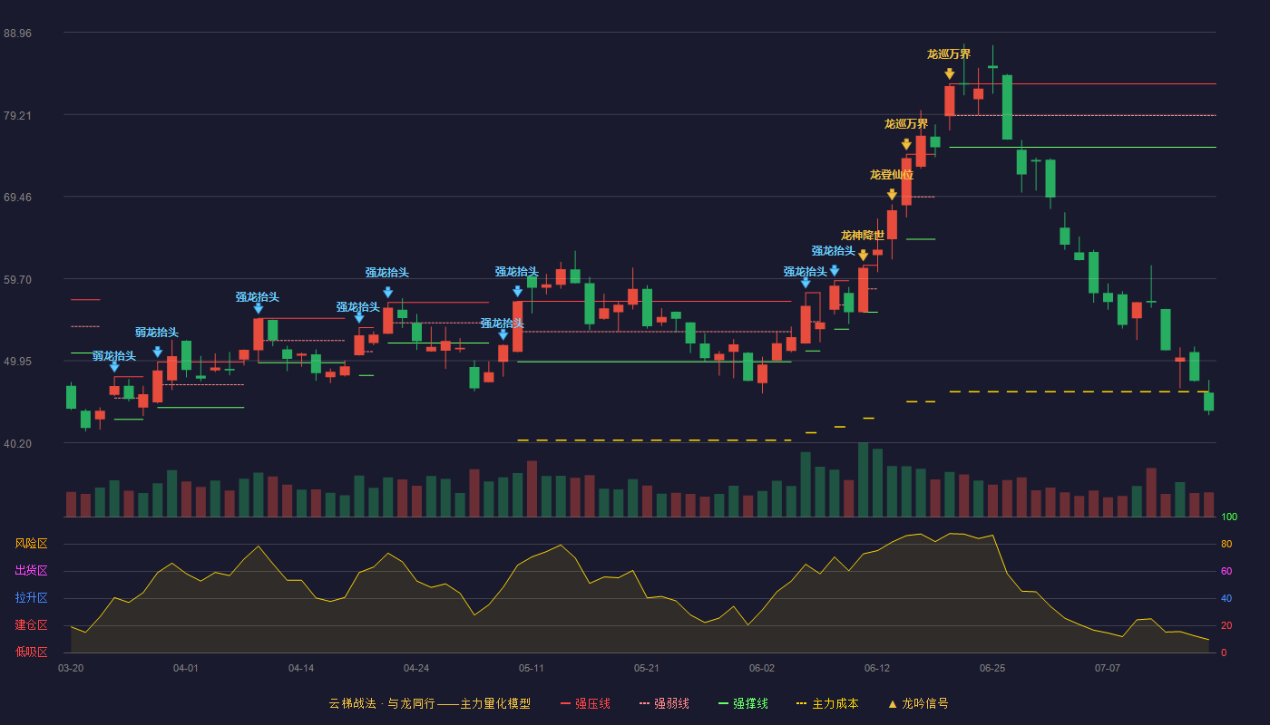Click the 49.95 price axis label

(17, 362)
